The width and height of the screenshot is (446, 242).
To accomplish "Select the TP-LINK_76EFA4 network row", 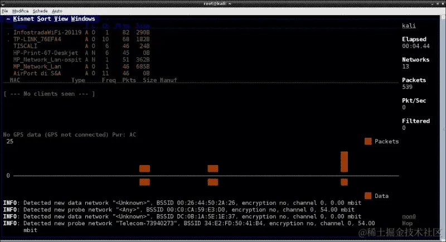I will 79,39.
